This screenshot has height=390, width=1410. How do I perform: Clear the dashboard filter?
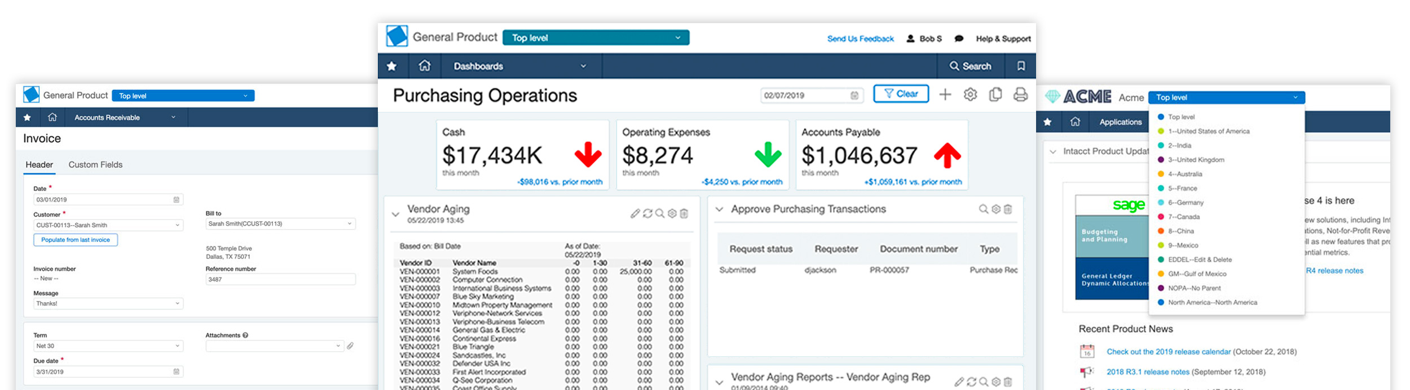tap(901, 94)
